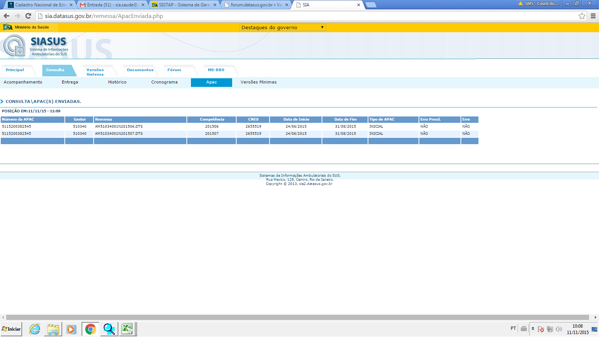Click the browser back arrow
The width and height of the screenshot is (599, 337).
coord(6,16)
